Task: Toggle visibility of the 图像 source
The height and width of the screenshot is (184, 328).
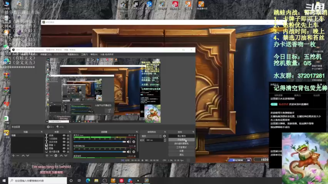Action: (64, 148)
